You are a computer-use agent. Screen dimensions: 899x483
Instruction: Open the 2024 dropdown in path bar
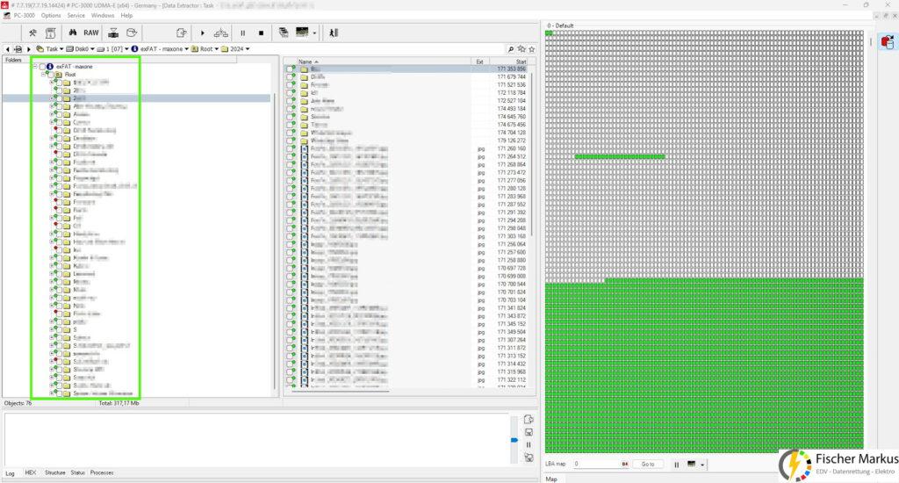click(247, 49)
